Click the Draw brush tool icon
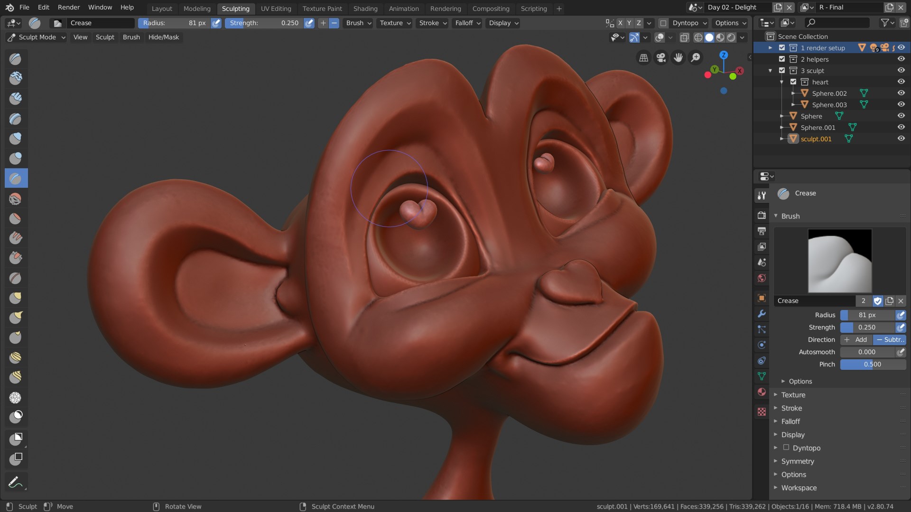The image size is (911, 512). pyautogui.click(x=16, y=58)
